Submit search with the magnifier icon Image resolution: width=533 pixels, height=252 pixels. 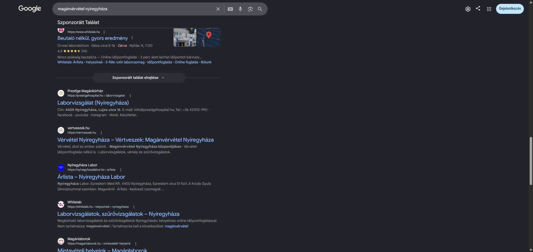point(260,9)
